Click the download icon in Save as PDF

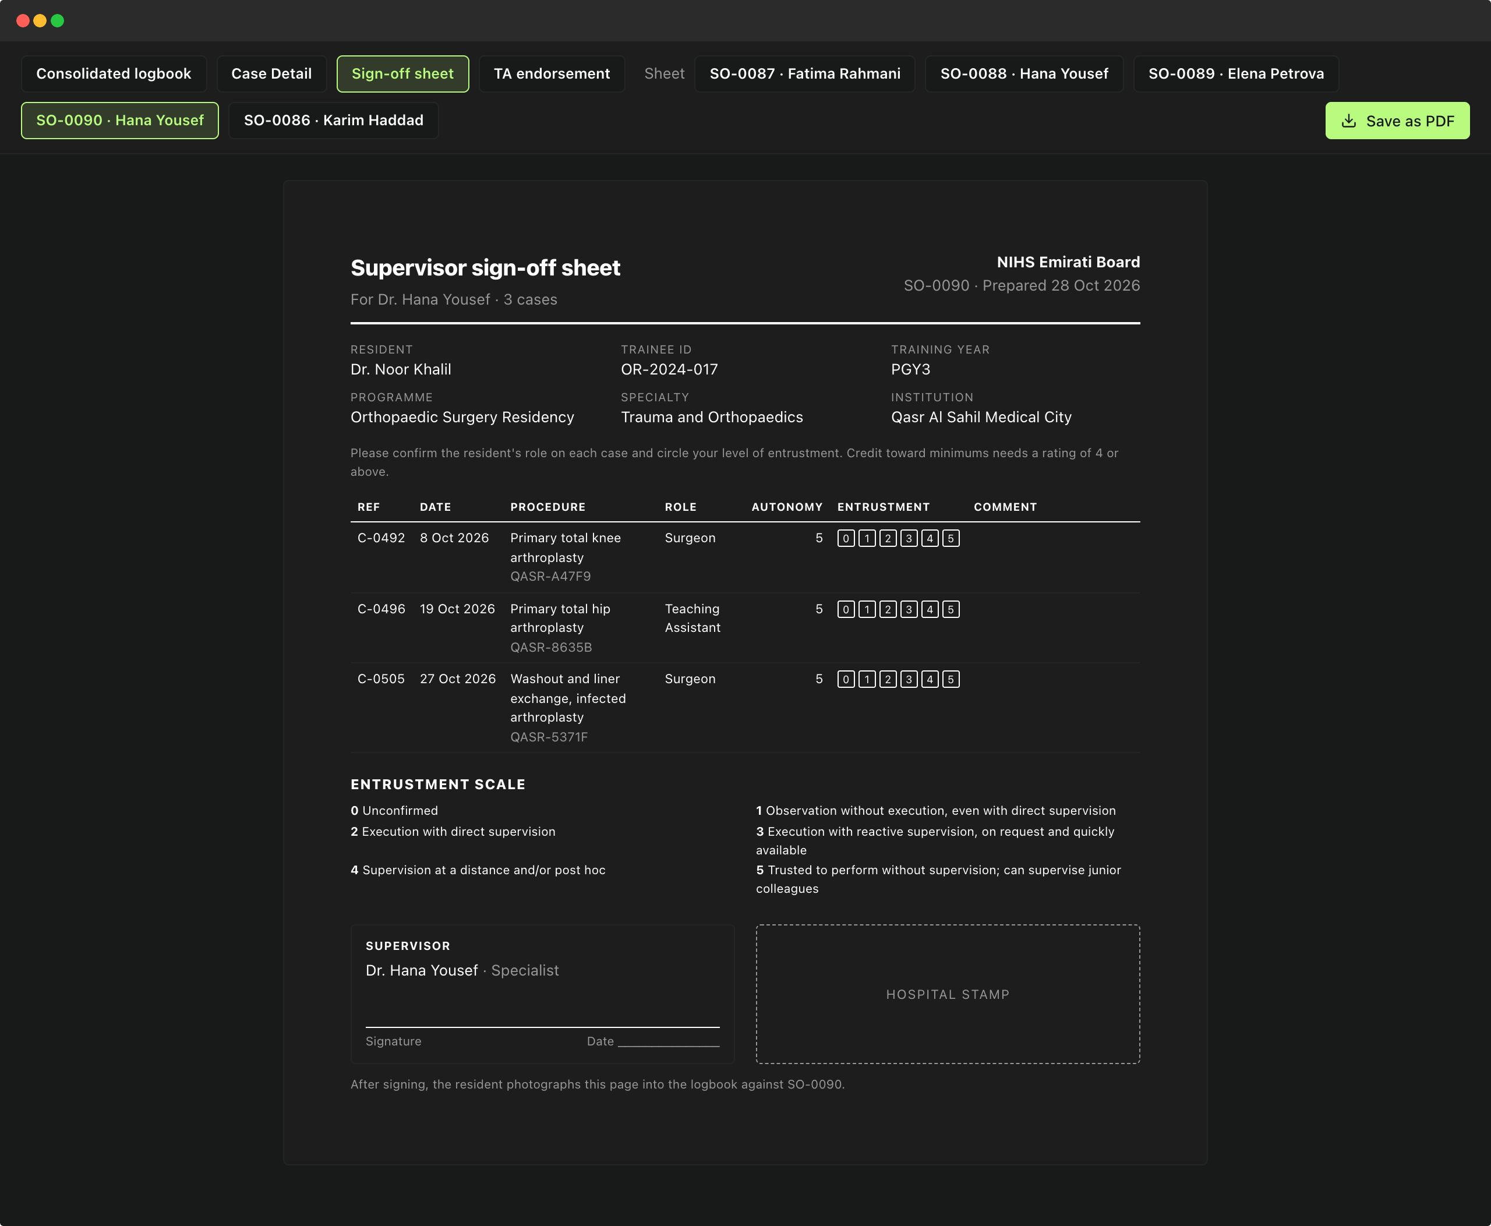pyautogui.click(x=1349, y=121)
